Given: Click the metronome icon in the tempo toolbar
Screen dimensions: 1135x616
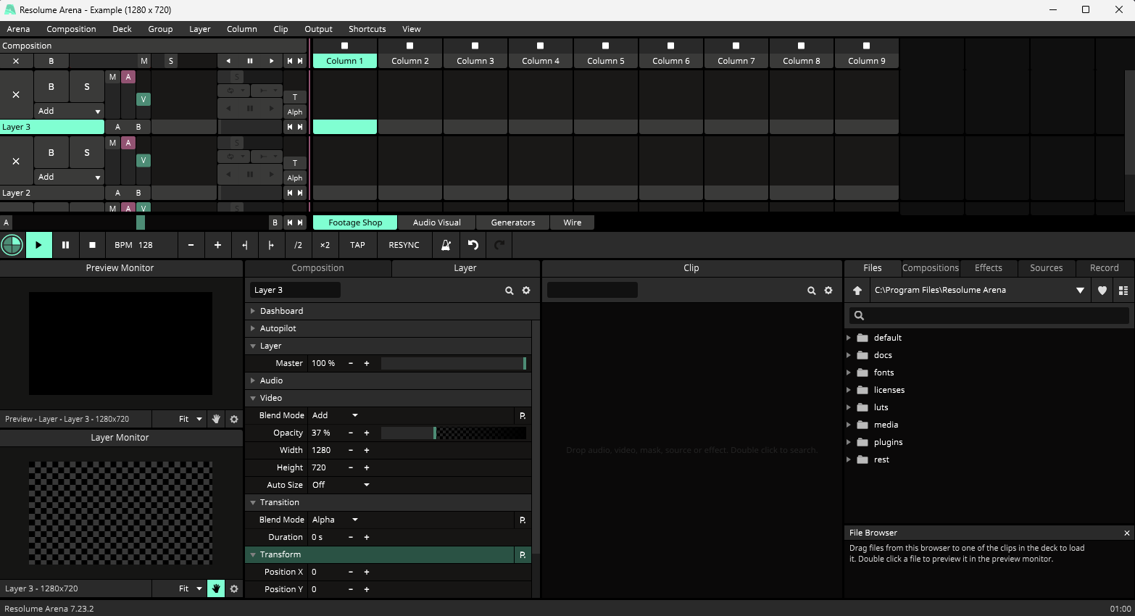Looking at the screenshot, I should (x=446, y=245).
